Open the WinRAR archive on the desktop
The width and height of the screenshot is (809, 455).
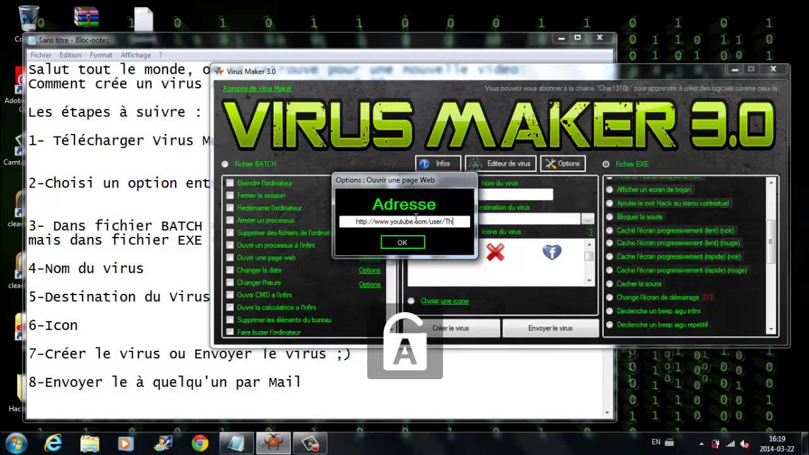pos(85,17)
